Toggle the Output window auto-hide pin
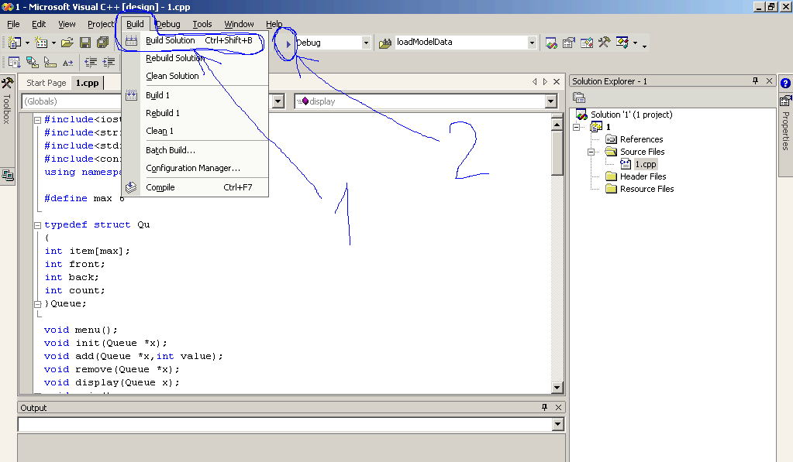Image resolution: width=793 pixels, height=462 pixels. point(544,407)
